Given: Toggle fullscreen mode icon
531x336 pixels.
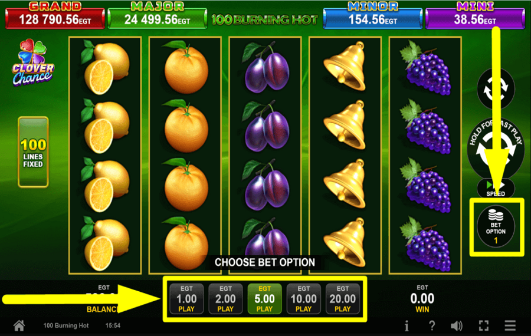Looking at the screenshot, I should click(x=484, y=326).
